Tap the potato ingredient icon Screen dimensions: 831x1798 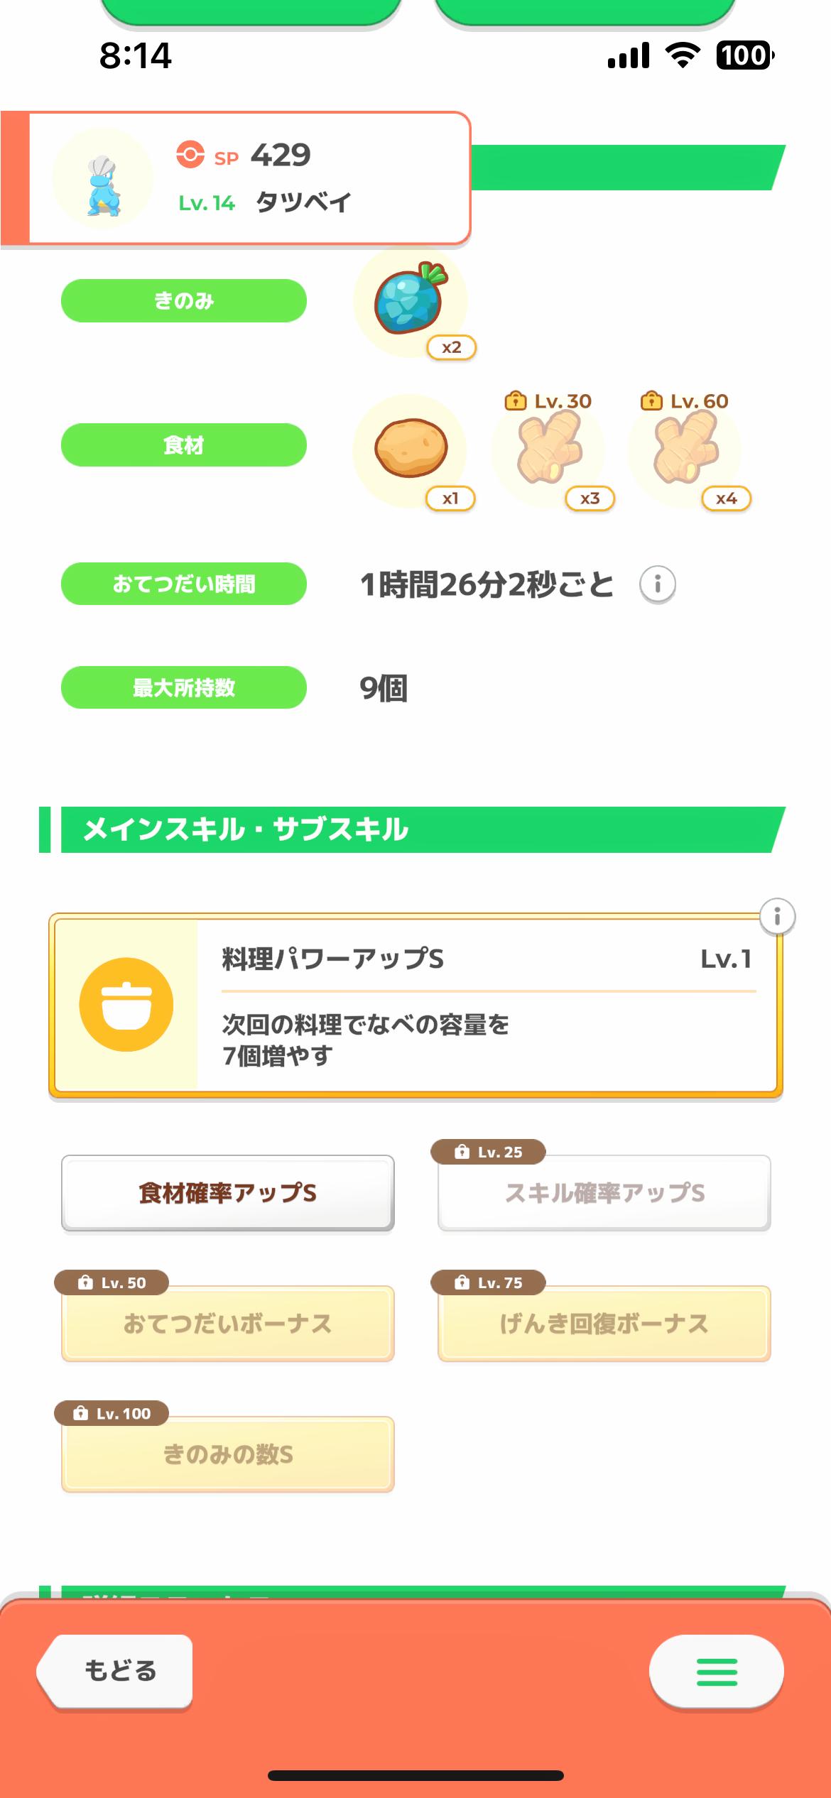pos(411,449)
